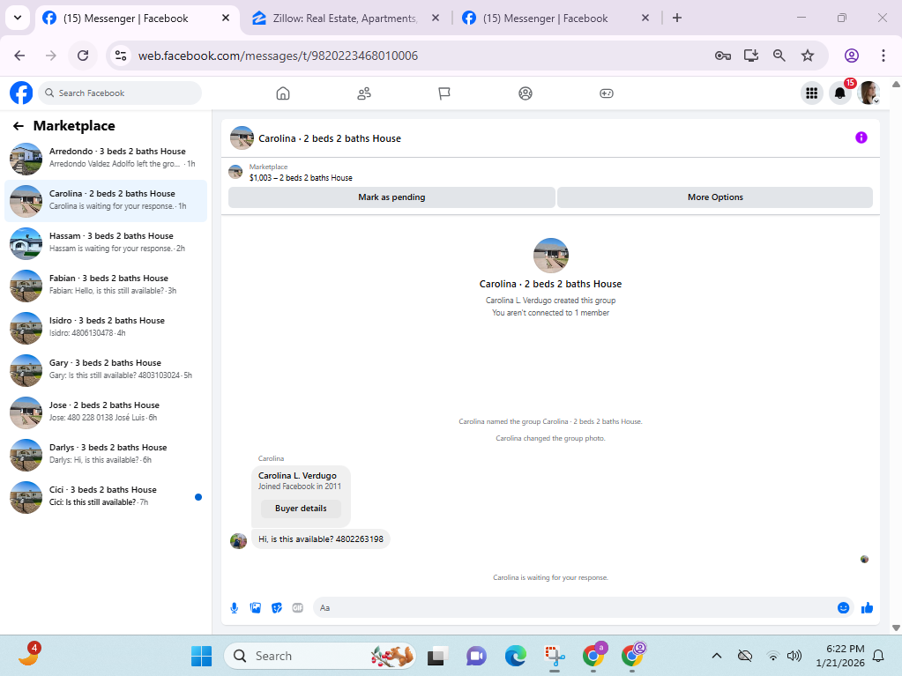Open the account profile picture menu
Viewport: 902px width, 676px height.
pos(868,93)
